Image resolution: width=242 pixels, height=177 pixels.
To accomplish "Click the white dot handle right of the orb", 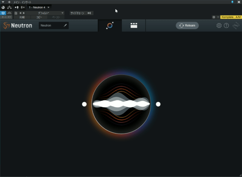I will click(158, 104).
